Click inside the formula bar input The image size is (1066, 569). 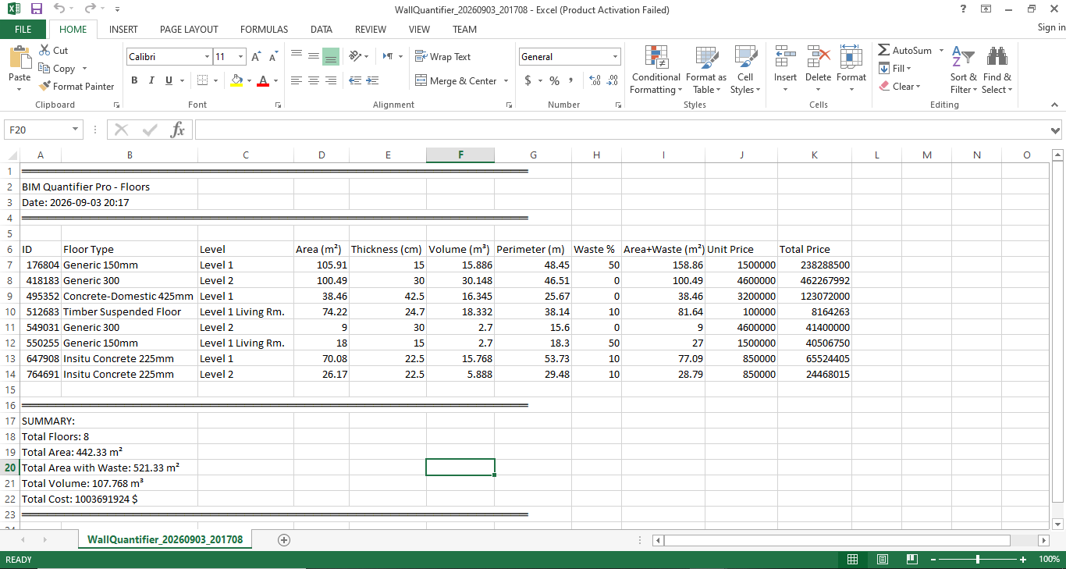tap(620, 130)
